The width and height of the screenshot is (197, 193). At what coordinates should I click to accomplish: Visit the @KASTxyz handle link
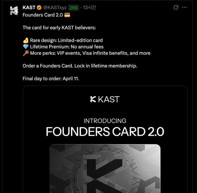tap(55, 8)
